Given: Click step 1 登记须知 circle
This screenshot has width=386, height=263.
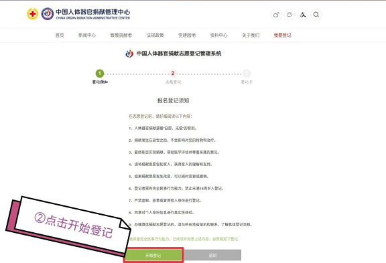Looking at the screenshot, I should 100,73.
